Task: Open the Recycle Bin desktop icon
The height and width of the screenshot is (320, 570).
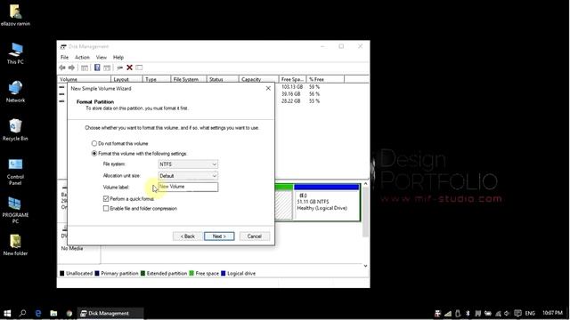Action: pyautogui.click(x=15, y=130)
